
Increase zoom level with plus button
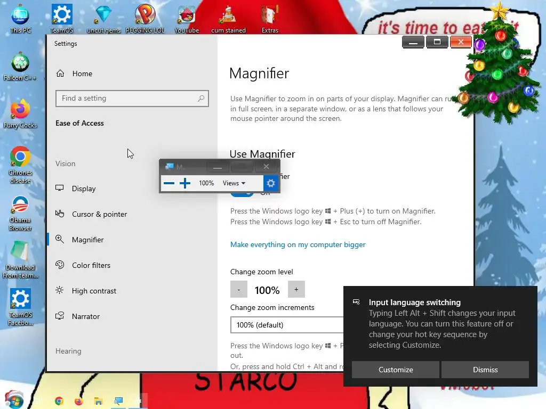click(296, 289)
